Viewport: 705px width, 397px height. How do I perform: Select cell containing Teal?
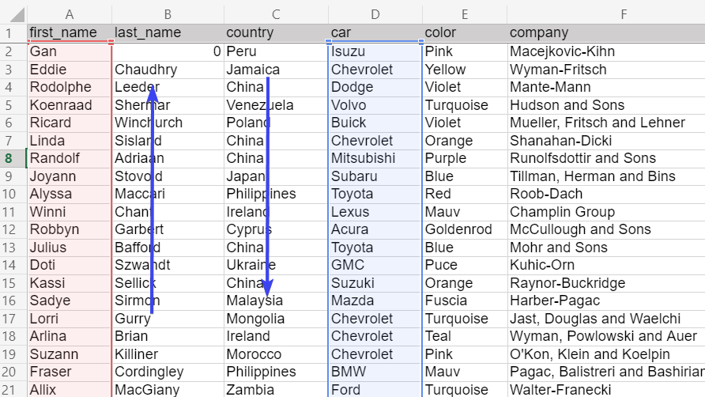465,336
